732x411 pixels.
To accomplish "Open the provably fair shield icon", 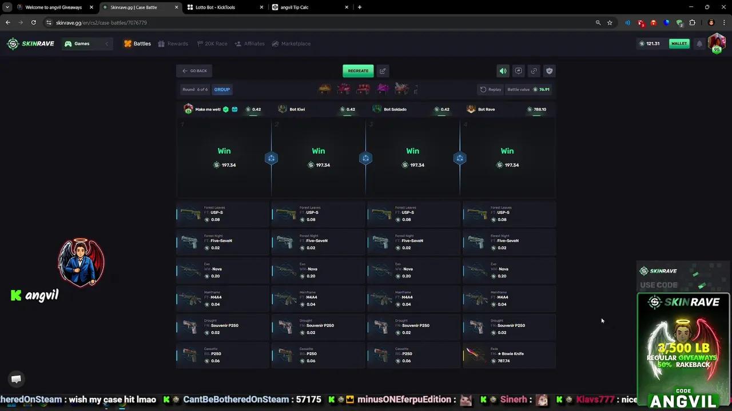I will point(549,71).
